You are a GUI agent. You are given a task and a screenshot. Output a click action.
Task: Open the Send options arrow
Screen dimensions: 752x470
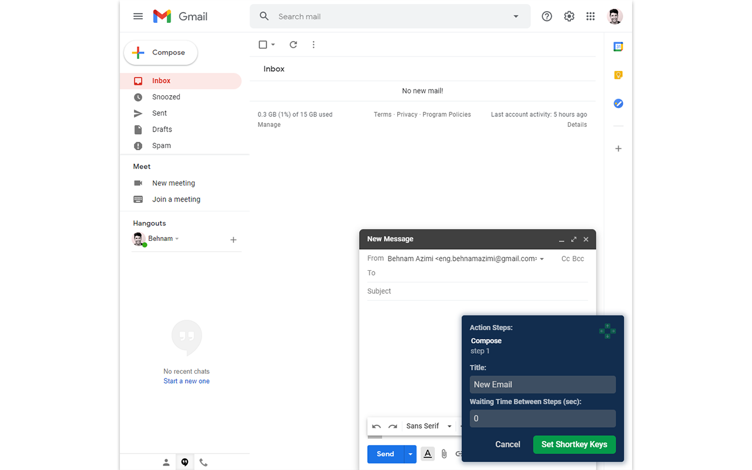tap(411, 454)
